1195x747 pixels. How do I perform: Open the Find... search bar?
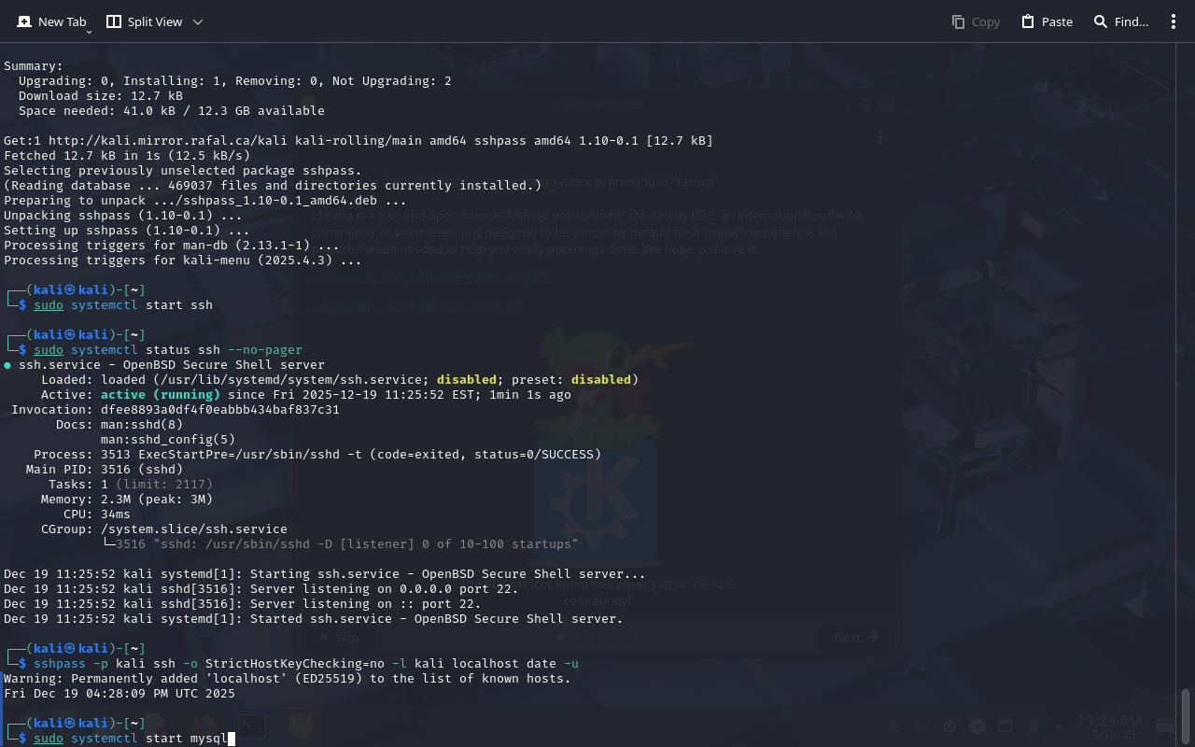tap(1120, 21)
